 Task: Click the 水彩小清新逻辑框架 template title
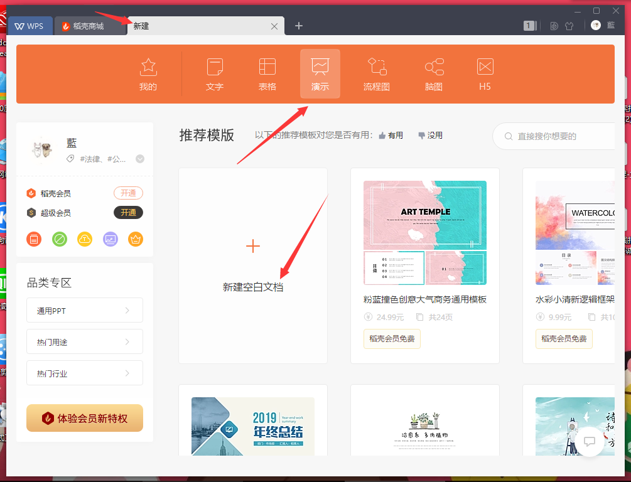[x=575, y=299]
